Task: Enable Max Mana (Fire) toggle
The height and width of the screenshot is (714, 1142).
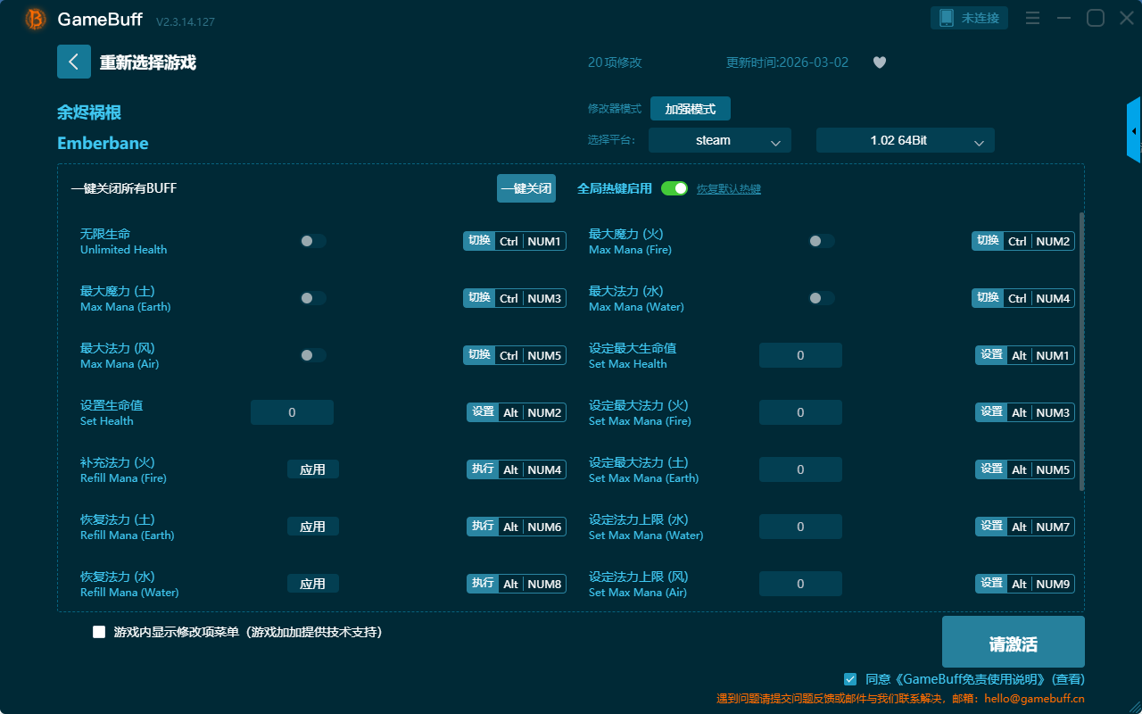Action: 821,241
